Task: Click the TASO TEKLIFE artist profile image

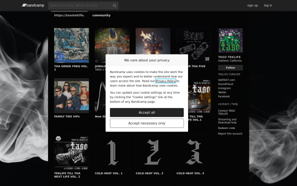Action: coord(231,41)
